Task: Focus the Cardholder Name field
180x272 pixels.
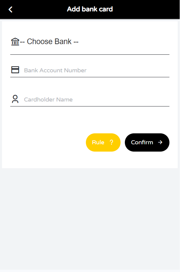Action: [90, 99]
